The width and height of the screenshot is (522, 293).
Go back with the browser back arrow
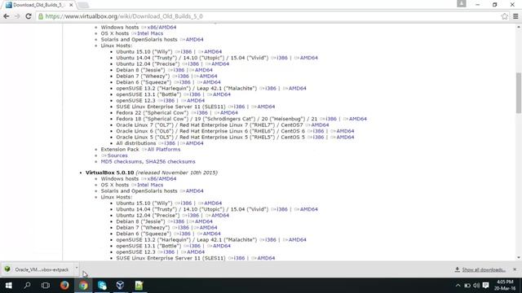click(x=7, y=16)
